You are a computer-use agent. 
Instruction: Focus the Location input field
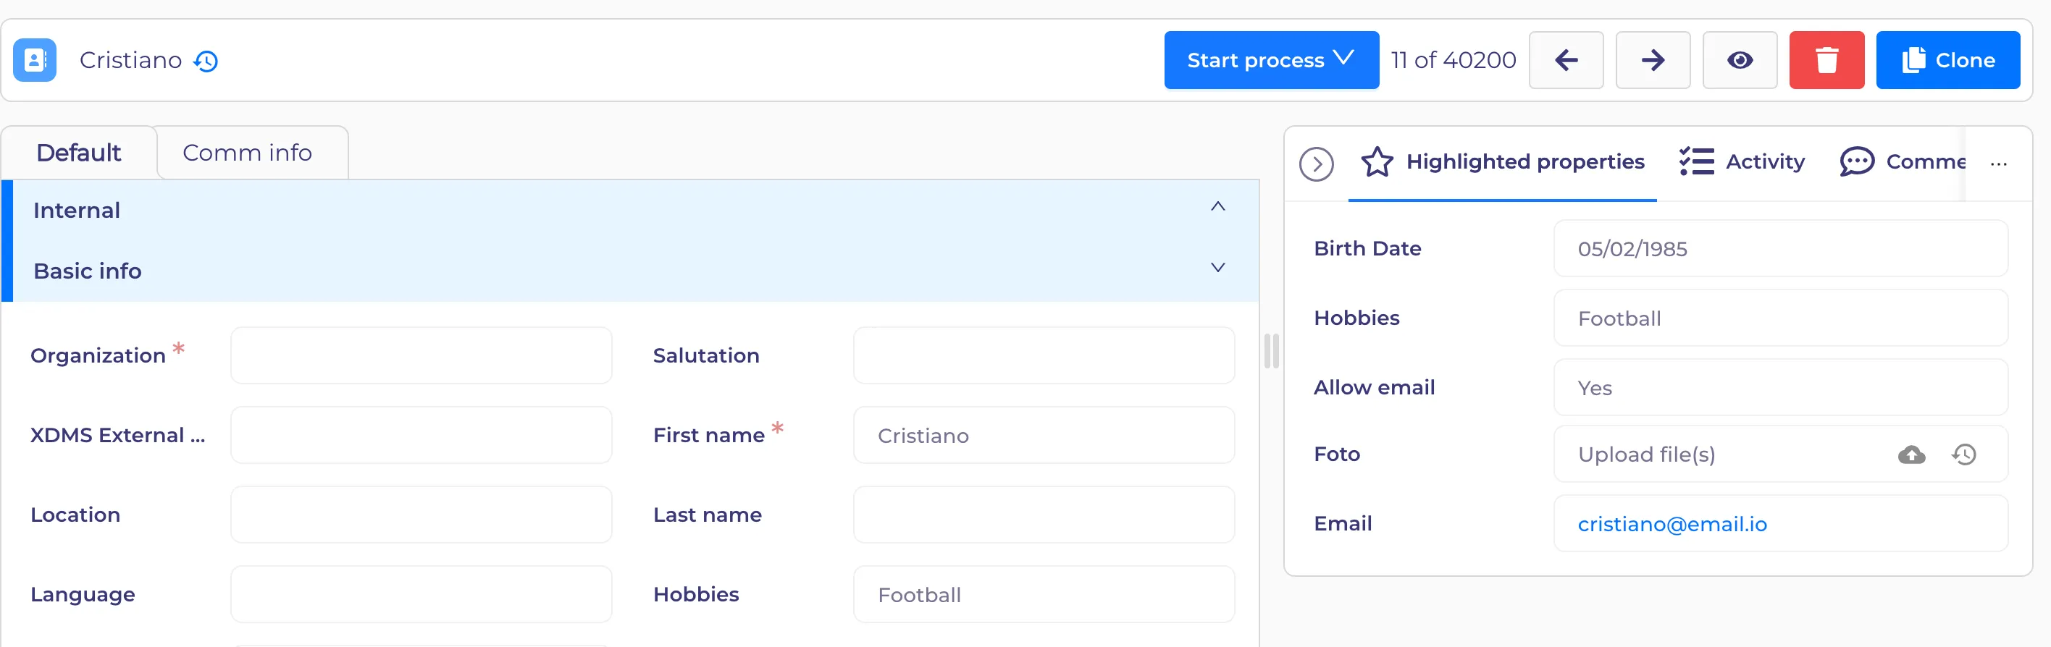(x=421, y=514)
